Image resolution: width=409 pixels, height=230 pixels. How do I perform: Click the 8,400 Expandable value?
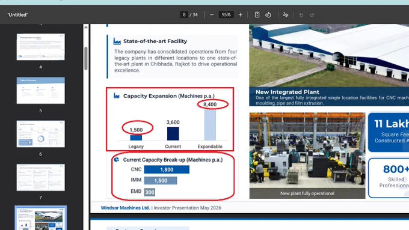pos(210,104)
